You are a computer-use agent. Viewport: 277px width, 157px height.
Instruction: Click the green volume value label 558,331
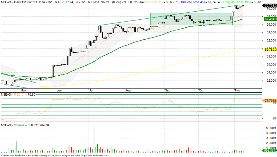point(269,151)
